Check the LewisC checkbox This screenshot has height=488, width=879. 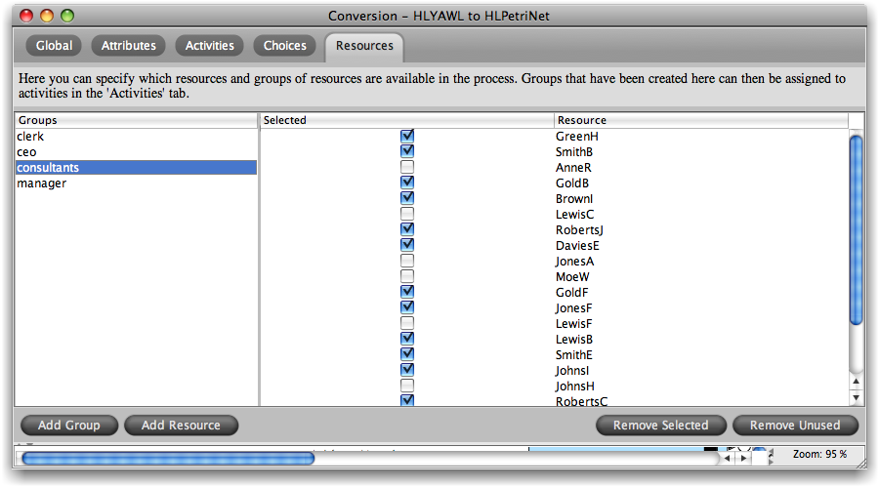pyautogui.click(x=407, y=214)
